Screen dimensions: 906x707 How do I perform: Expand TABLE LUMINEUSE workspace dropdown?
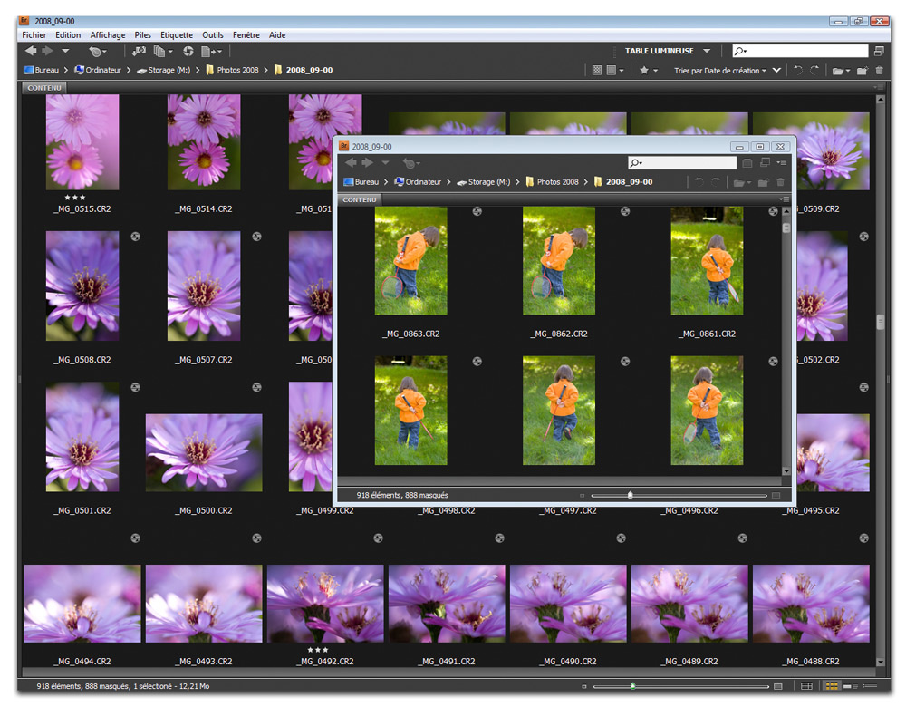click(707, 51)
